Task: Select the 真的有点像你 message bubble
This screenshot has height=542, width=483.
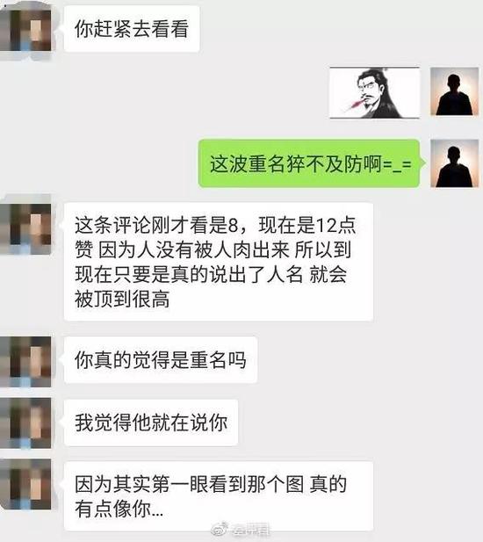Action: click(219, 496)
